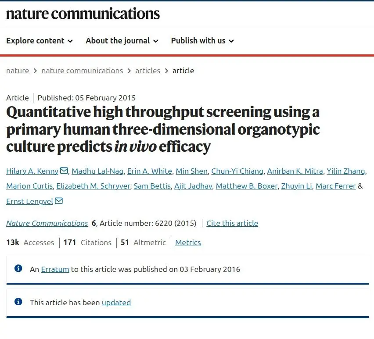Screen dimensions: 374x339
Task: Click the email envelope icon beside Hilary A. Kenny
Action: (64, 171)
